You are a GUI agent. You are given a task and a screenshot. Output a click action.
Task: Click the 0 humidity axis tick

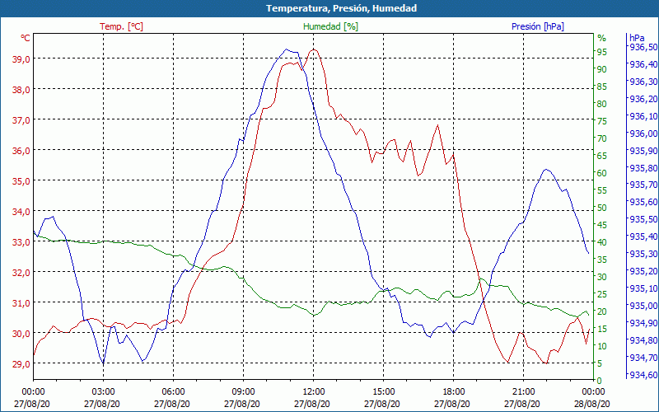600,381
